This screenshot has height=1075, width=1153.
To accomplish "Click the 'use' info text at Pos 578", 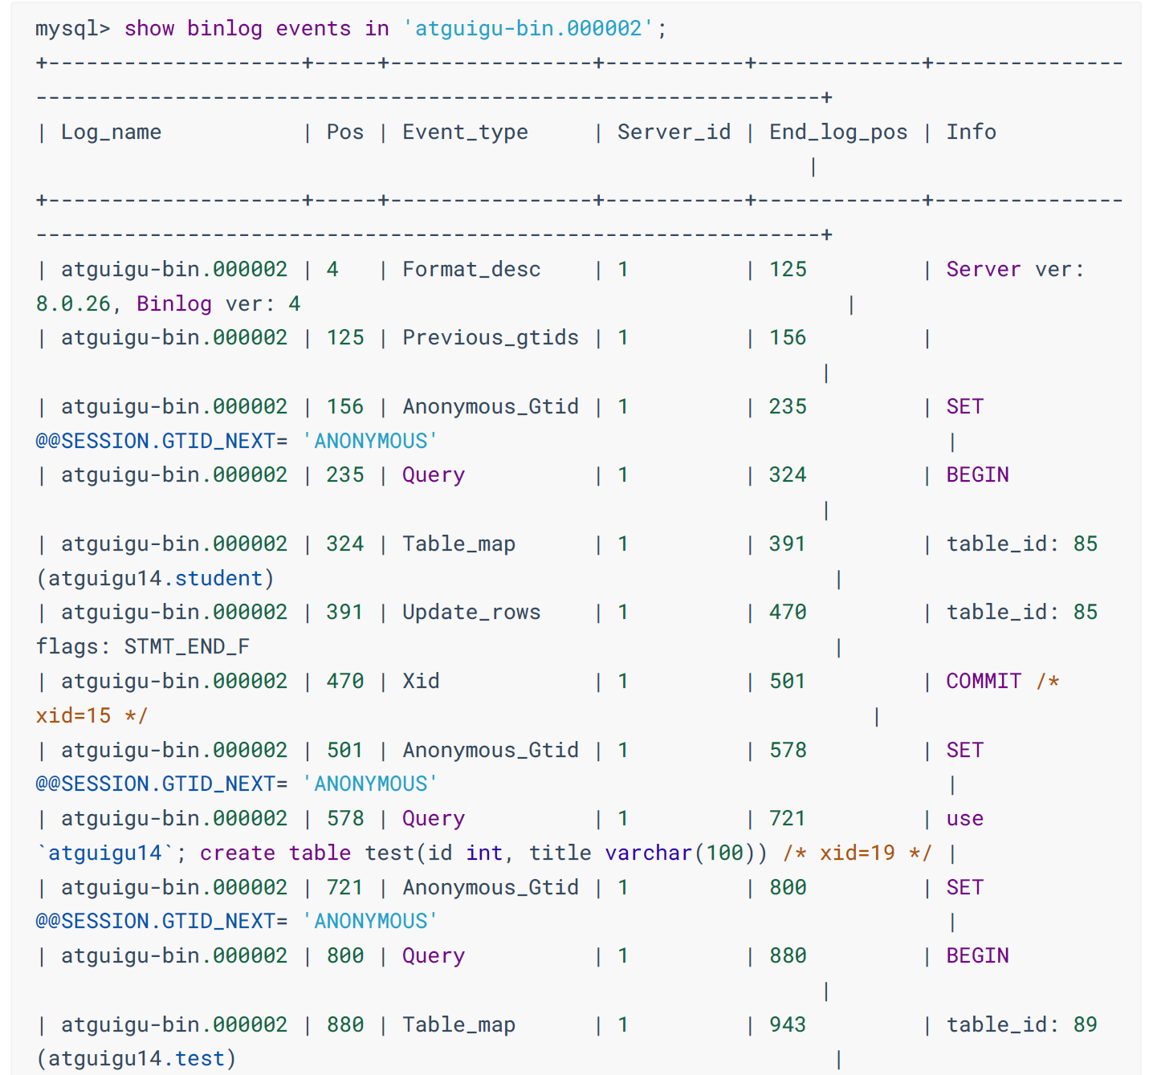I will pos(965,819).
